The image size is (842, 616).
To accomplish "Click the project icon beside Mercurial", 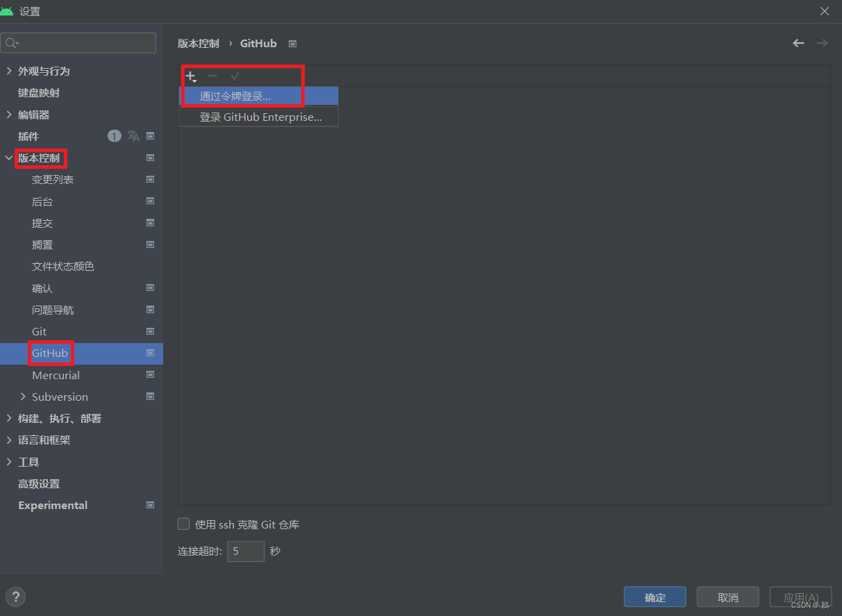I will (x=151, y=375).
